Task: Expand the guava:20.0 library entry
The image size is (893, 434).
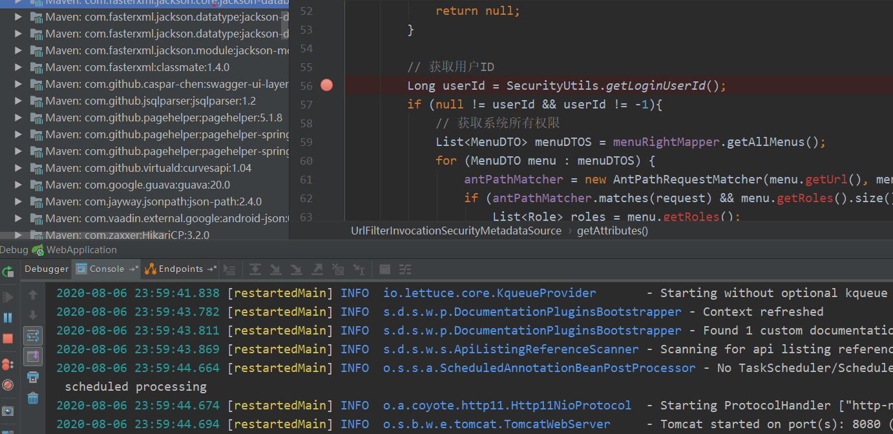Action: [17, 184]
